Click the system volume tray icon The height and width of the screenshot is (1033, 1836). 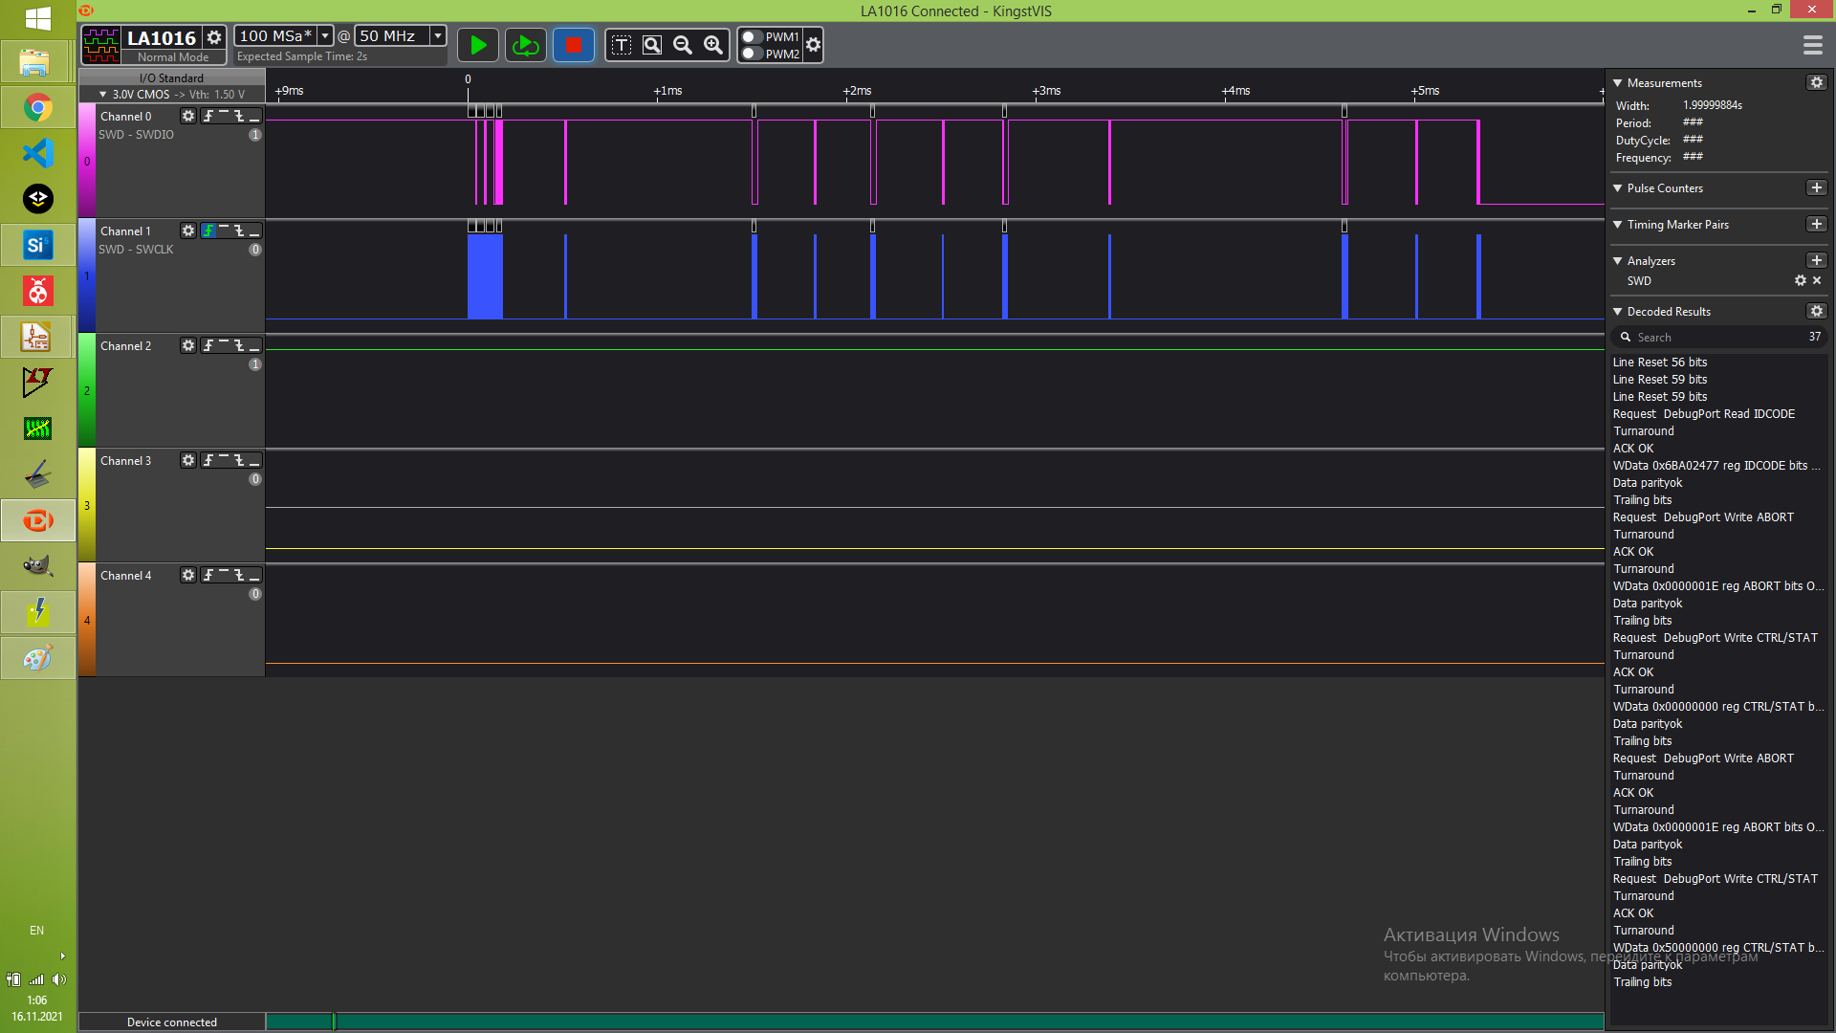point(59,979)
